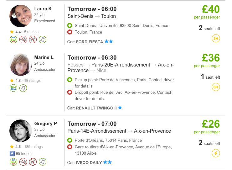The width and height of the screenshot is (232, 170).
Task: Click the 3H response time badge
Action: pyautogui.click(x=216, y=38)
